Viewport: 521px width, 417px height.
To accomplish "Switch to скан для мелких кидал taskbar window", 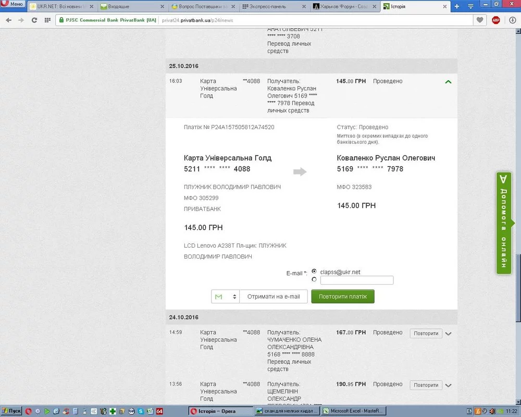I will coord(287,411).
